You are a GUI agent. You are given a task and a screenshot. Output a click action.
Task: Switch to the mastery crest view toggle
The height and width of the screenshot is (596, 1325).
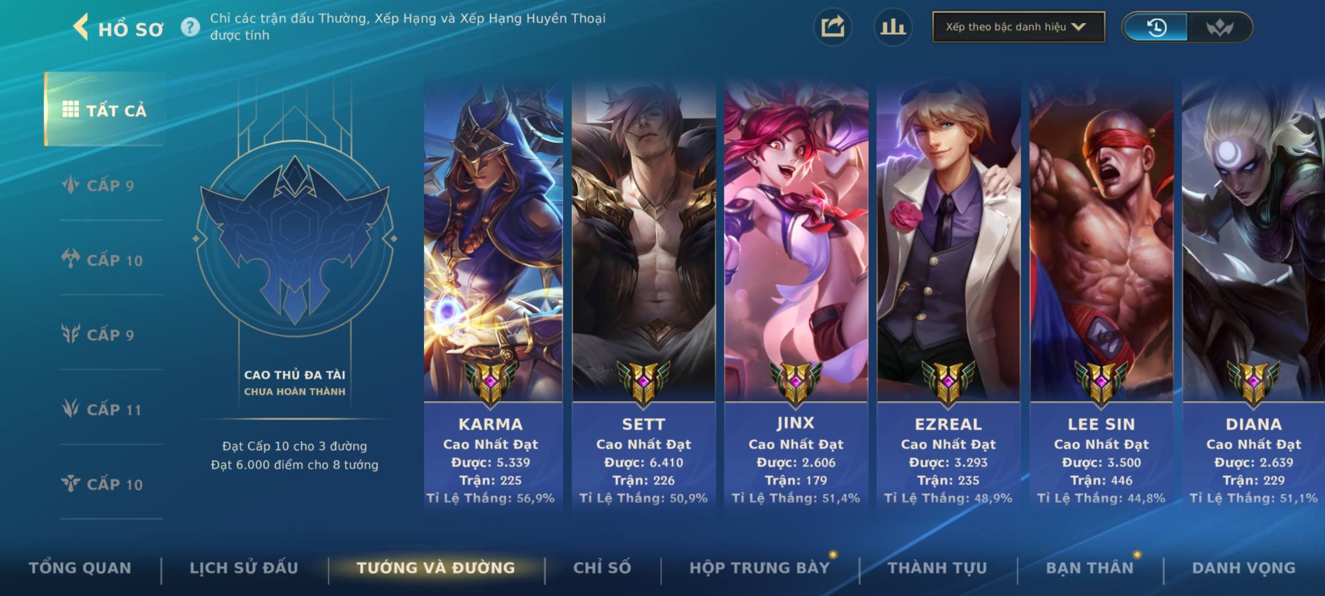(1220, 27)
